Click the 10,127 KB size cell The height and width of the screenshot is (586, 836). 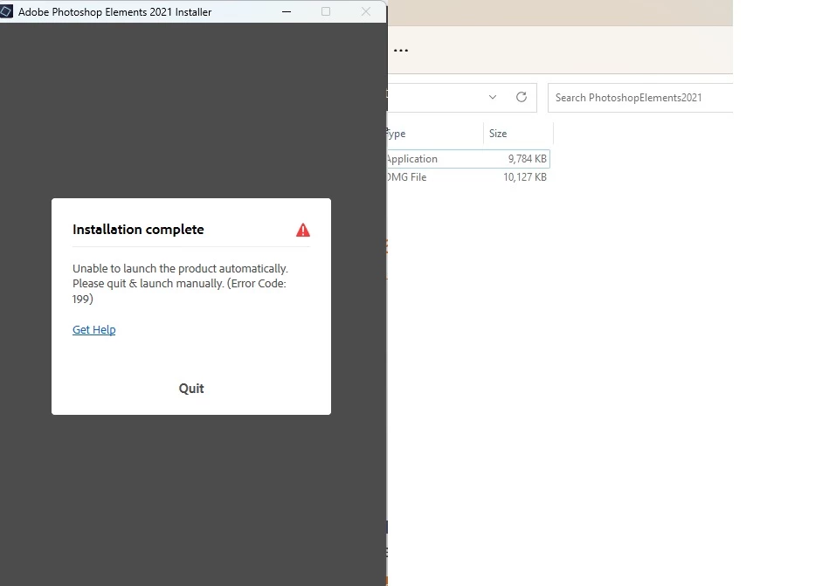pos(525,177)
